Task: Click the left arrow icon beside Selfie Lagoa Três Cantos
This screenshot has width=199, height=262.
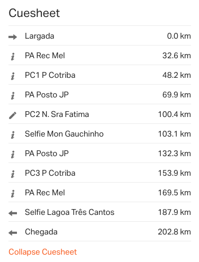Action: point(13,213)
